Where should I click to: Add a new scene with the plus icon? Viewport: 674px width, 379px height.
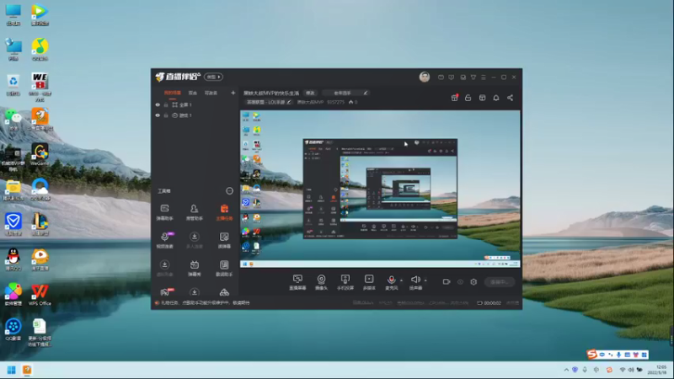[233, 93]
